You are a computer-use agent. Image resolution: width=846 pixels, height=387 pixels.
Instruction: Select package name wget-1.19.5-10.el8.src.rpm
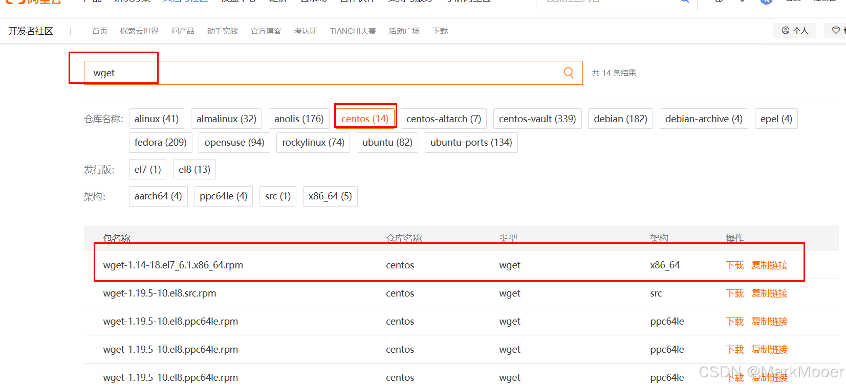(160, 293)
